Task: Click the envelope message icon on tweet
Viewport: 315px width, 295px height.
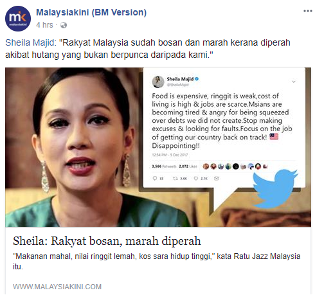Action: click(217, 178)
